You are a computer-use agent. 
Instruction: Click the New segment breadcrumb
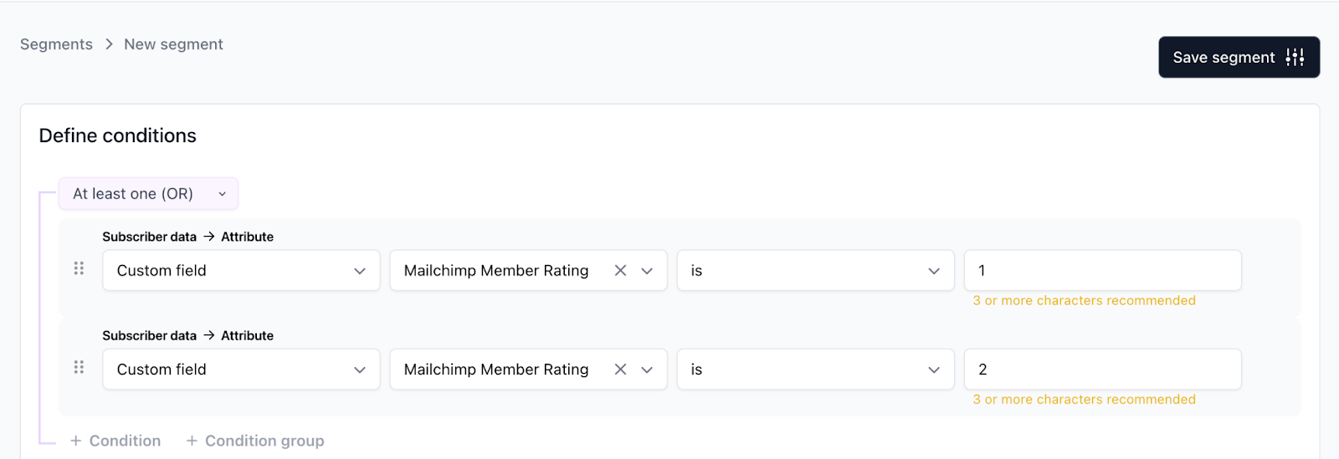point(173,44)
